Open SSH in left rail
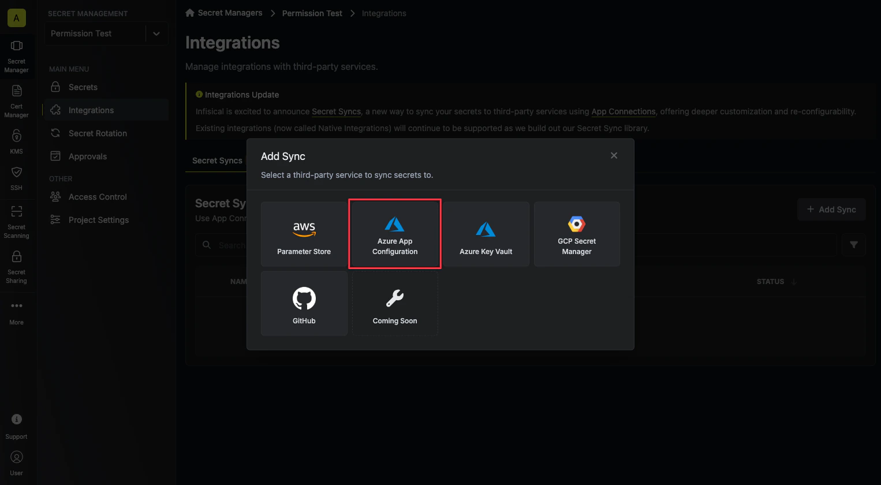 tap(17, 178)
